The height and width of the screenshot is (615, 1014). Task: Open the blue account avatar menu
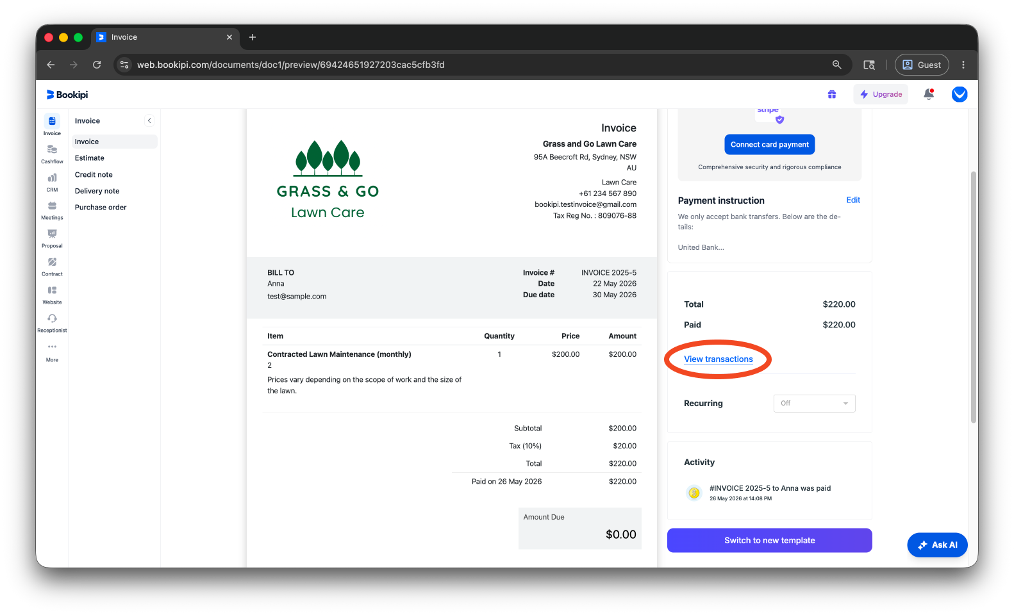[960, 94]
